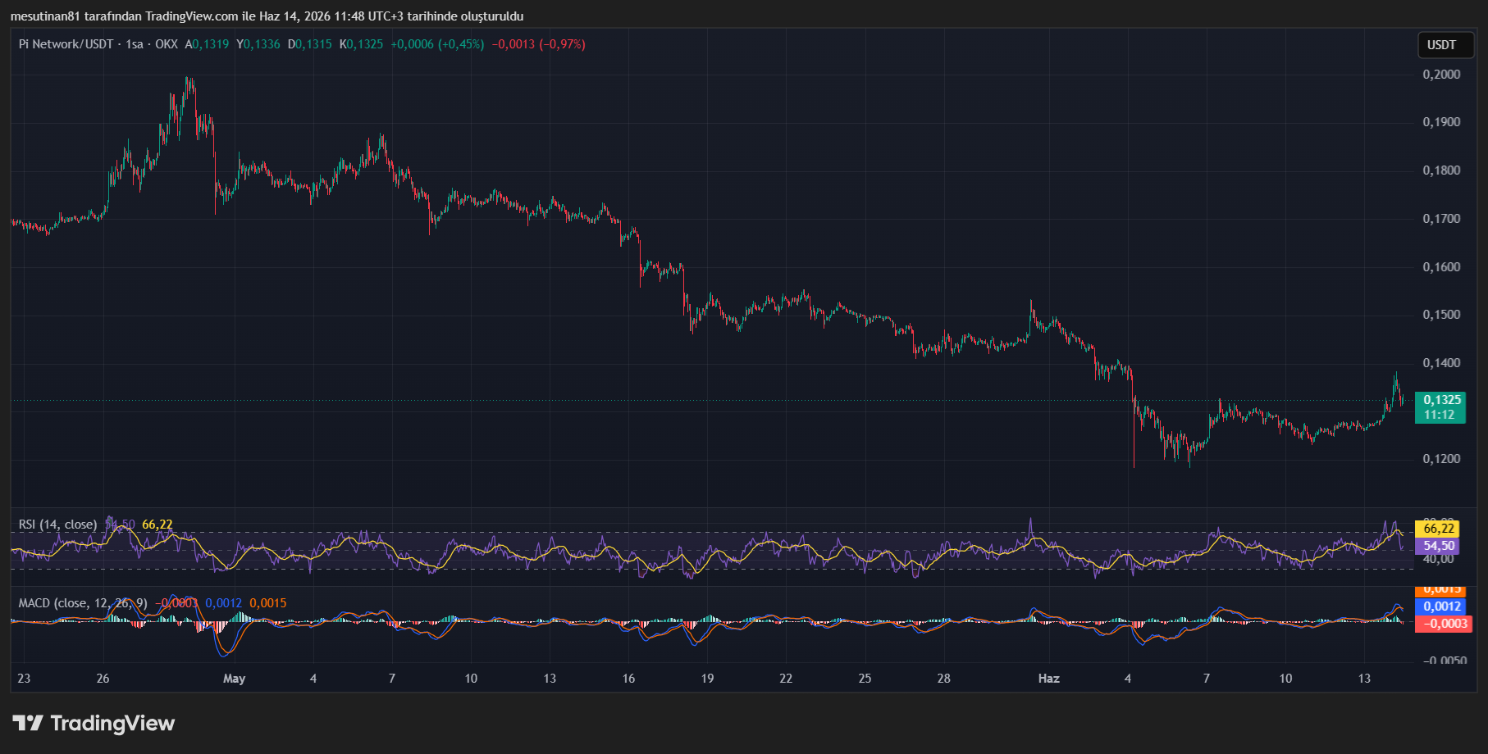Click the 23 date label on time axis
The height and width of the screenshot is (754, 1488).
(24, 679)
